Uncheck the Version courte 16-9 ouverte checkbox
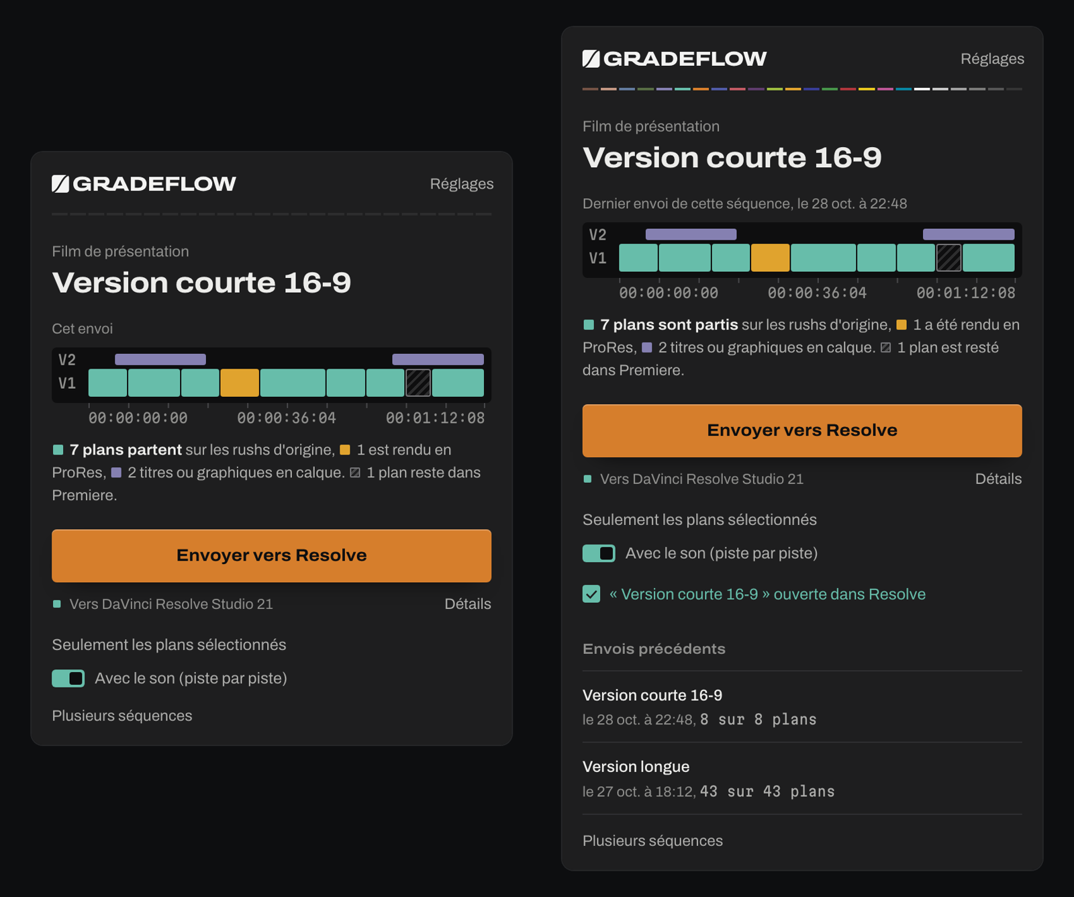The width and height of the screenshot is (1074, 897). click(591, 594)
